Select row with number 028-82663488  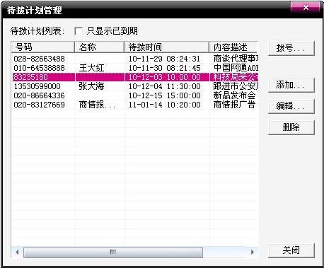(x=135, y=59)
